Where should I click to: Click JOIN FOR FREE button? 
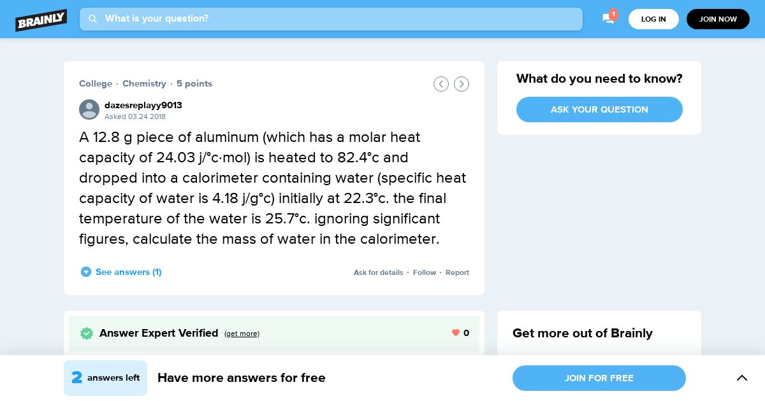coord(599,378)
